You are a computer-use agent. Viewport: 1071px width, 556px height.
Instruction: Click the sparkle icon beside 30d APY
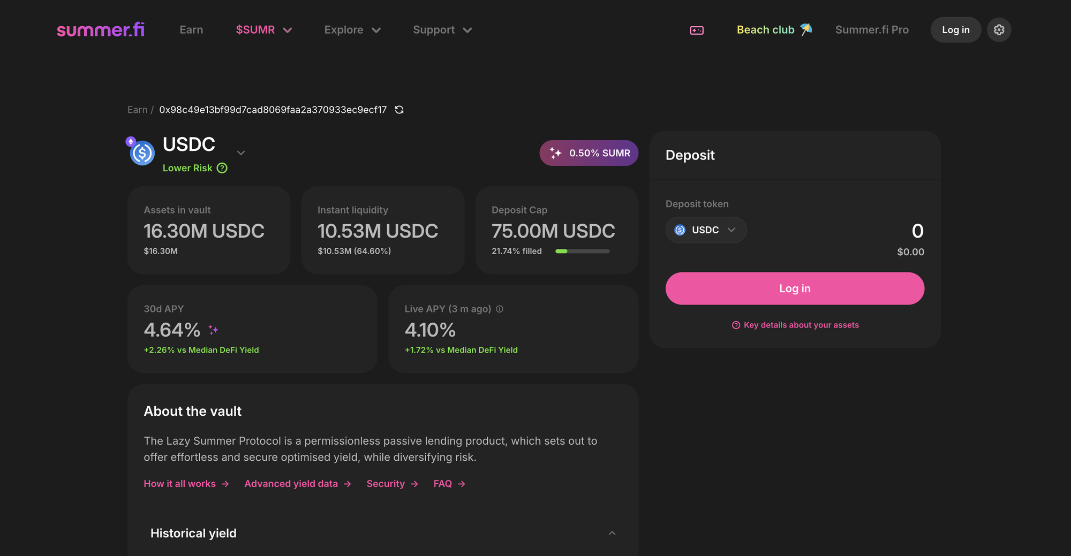pos(213,330)
